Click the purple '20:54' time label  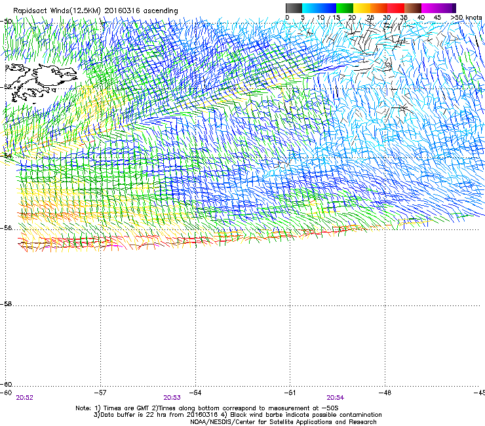336,398
